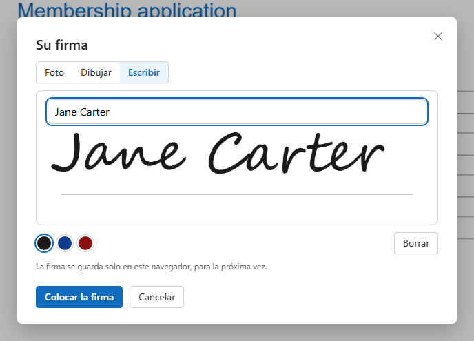
Task: Choose the blue ink color swatch
Action: (x=65, y=243)
